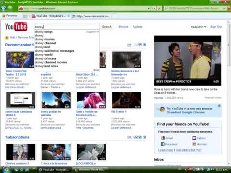The image size is (231, 173).
Task: Focus the YouTube search field containing disney
Action: pyautogui.click(x=67, y=27)
